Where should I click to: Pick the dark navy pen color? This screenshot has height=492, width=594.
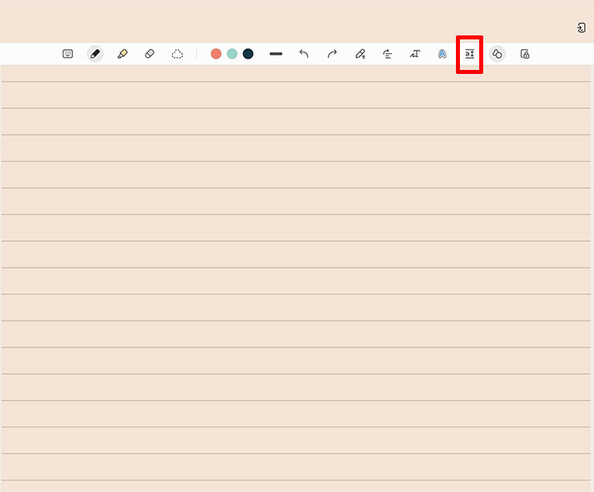[x=248, y=54]
